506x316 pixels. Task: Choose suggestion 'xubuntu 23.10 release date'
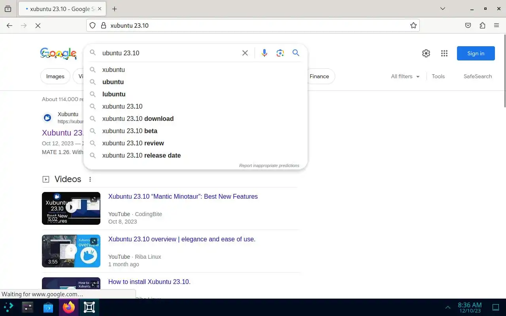(196, 155)
